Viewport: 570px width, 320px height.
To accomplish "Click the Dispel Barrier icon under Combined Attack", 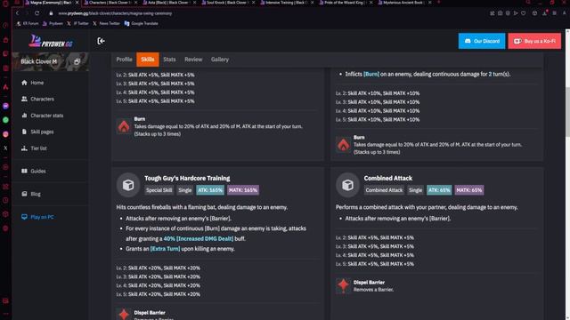I will pos(343,285).
